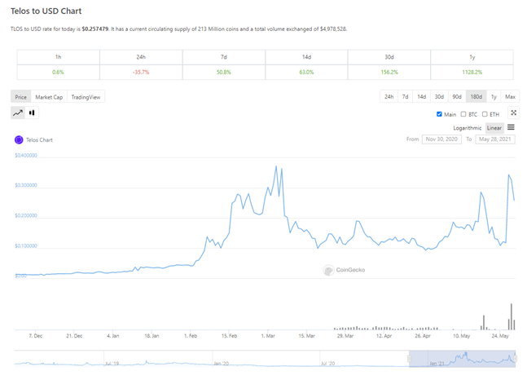Click the 1y column header cell
The height and width of the screenshot is (380, 527).
[x=472, y=57]
